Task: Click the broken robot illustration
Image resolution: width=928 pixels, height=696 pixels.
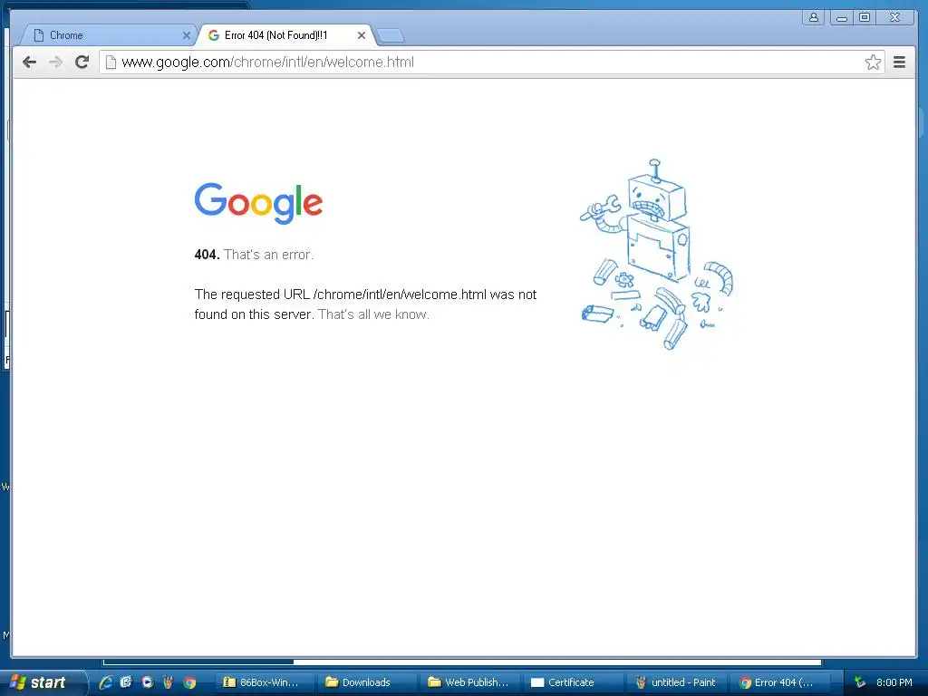Action: click(656, 255)
